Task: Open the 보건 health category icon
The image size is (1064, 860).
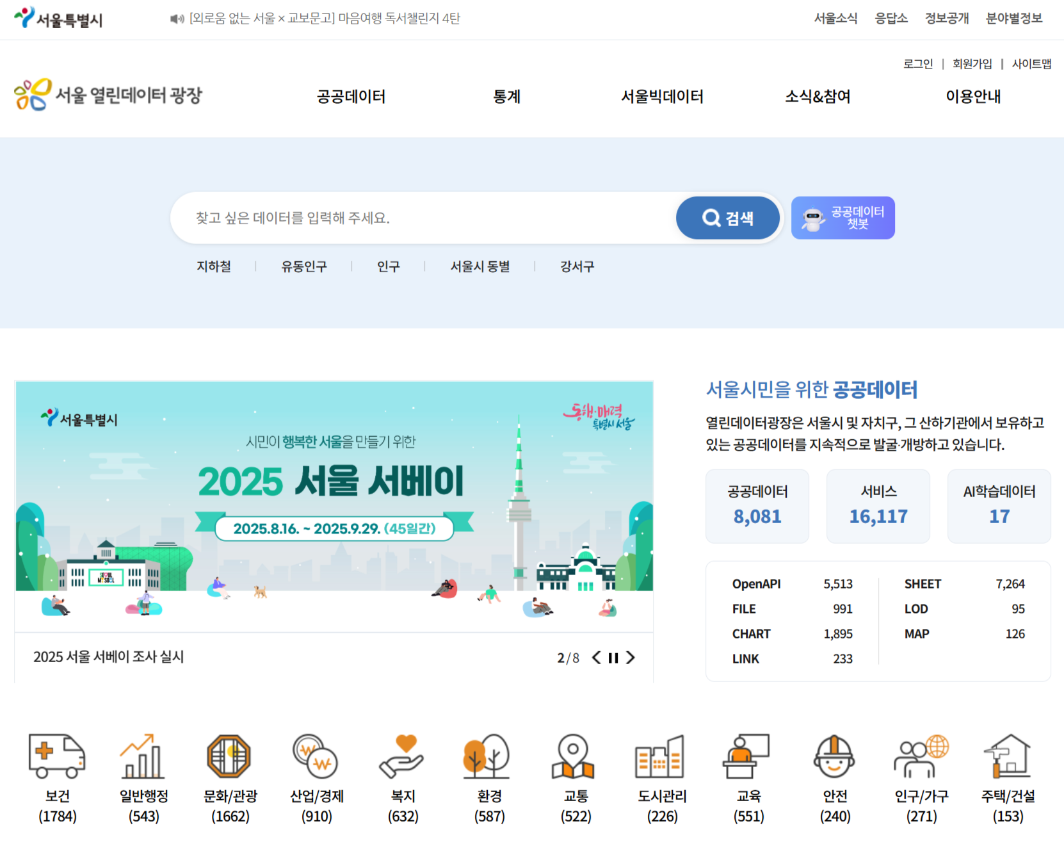Action: 57,756
